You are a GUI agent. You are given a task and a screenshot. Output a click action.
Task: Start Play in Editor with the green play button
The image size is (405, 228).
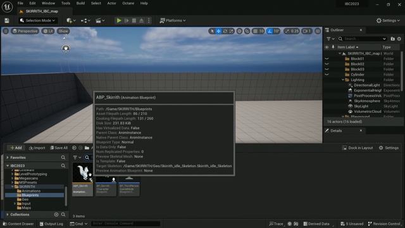click(x=119, y=20)
